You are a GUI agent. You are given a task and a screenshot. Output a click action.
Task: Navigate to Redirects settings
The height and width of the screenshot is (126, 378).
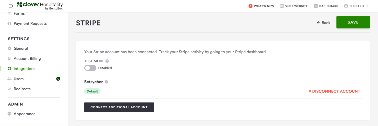(22, 89)
